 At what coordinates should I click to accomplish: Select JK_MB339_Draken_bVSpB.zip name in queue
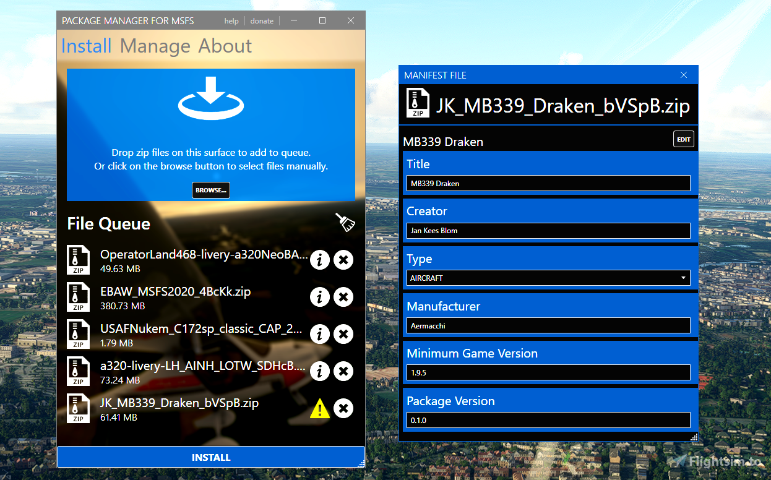pyautogui.click(x=179, y=403)
